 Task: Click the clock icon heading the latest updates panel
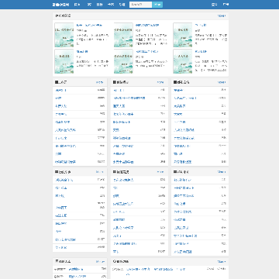pos(115,261)
